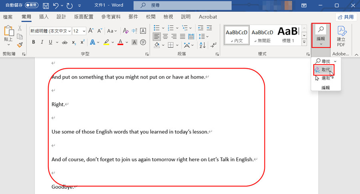Toggle Italic formatting
Image resolution: width=360 pixels, height=194 pixels.
(x=42, y=42)
